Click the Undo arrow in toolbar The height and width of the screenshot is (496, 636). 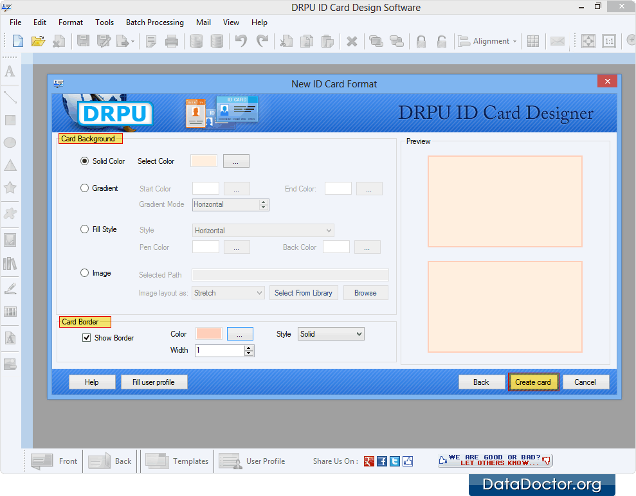pyautogui.click(x=241, y=41)
